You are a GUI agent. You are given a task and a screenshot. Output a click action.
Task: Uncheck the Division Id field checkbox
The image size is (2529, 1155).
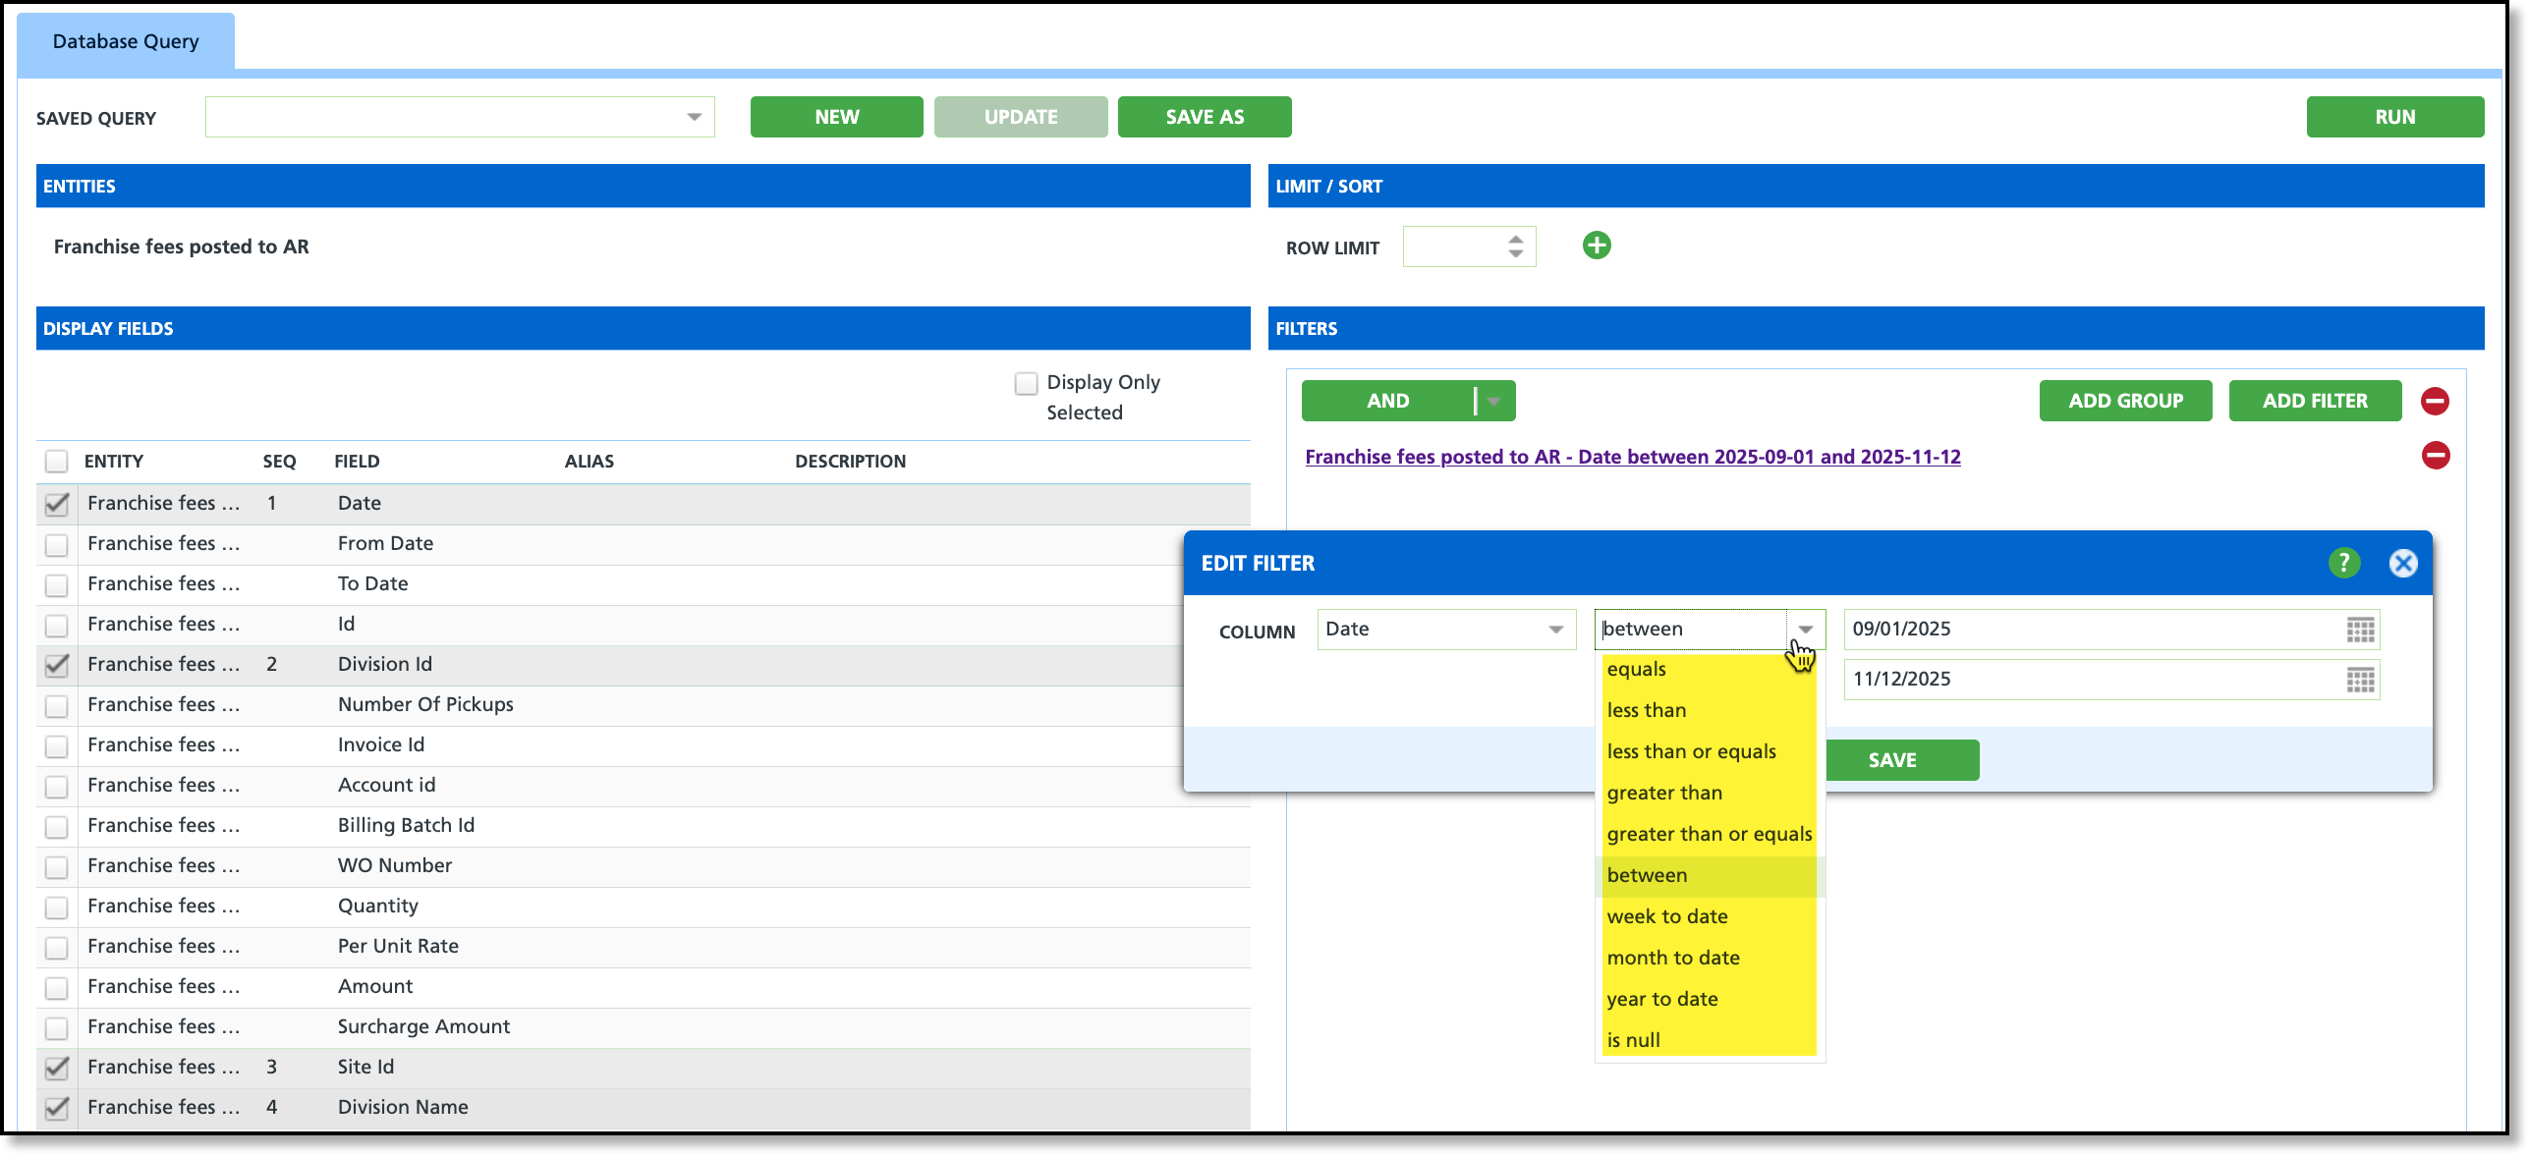(x=57, y=665)
